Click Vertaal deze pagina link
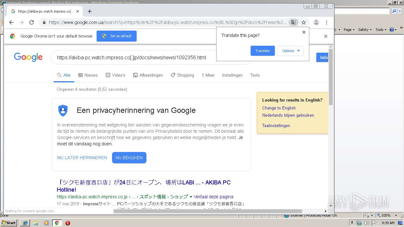Image resolution: width=404 pixels, height=227 pixels. (x=213, y=197)
